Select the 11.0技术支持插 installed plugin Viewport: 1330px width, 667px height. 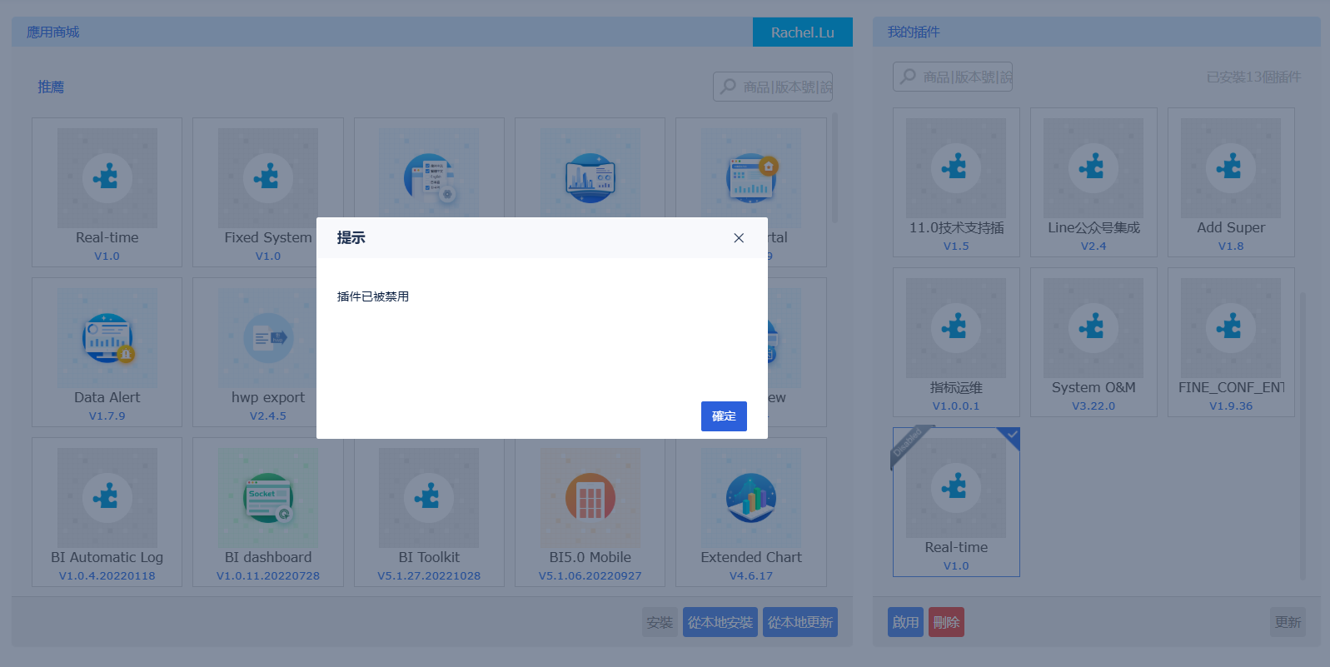coord(956,182)
